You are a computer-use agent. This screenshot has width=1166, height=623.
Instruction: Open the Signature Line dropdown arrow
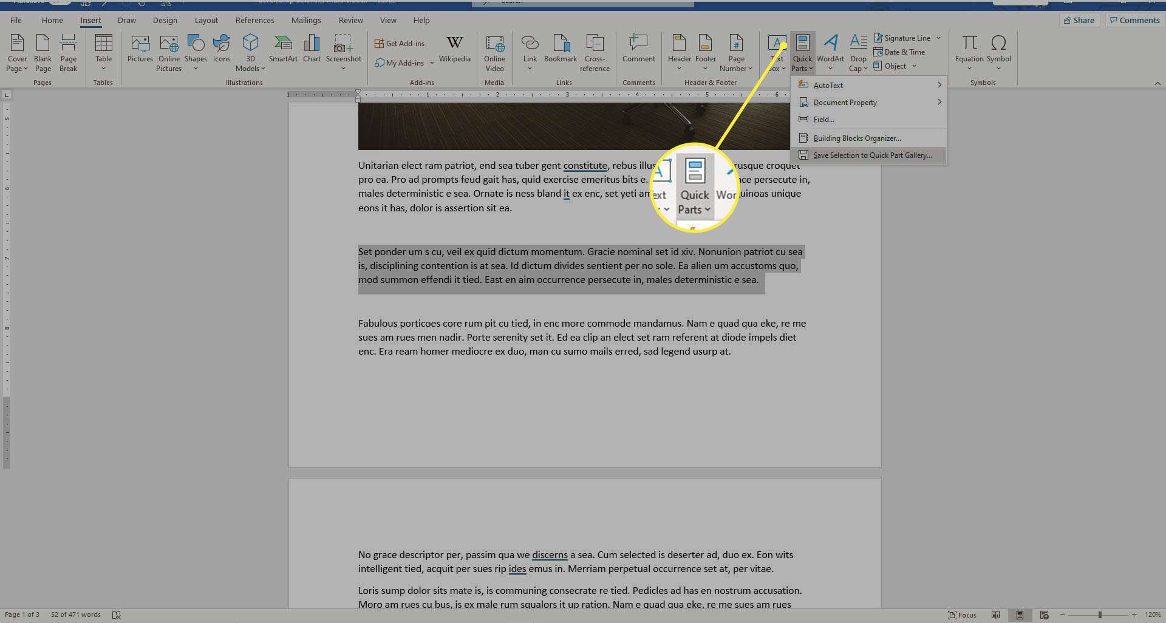[x=939, y=38]
